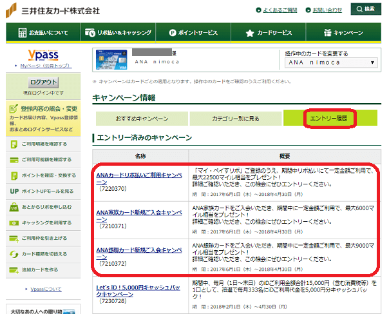Open the Myページ (会員トップ) link
Viewport: 389px width, 314px height.
46,66
